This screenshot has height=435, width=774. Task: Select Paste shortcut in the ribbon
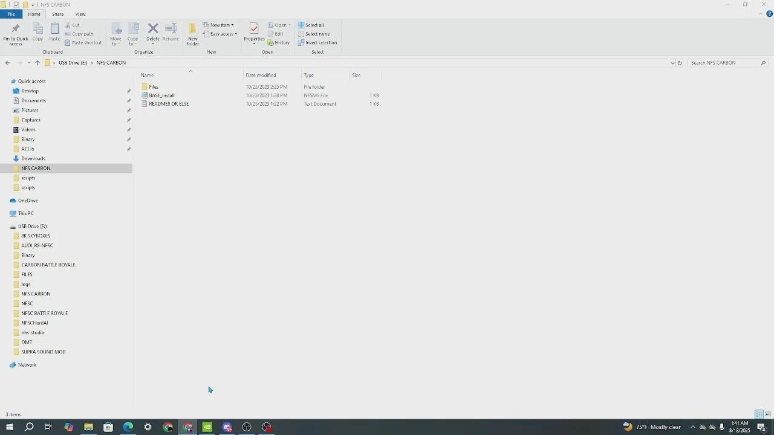point(83,43)
